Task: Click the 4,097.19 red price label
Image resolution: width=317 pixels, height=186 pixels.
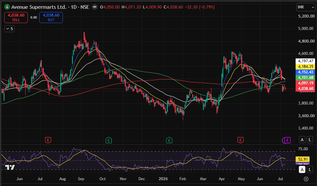Action: click(x=305, y=83)
